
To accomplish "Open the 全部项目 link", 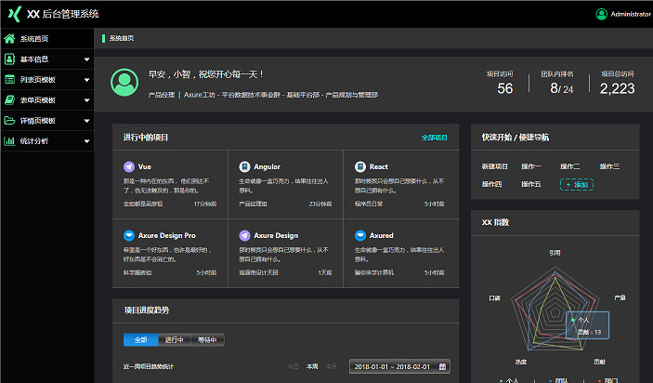I will (x=435, y=138).
